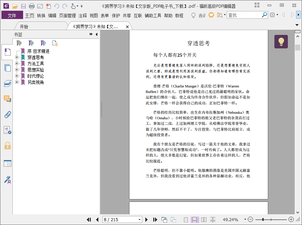Viewport: 302px width, 225px height.
Task: Expand the 方法工具 bookmark
Action: [17, 64]
